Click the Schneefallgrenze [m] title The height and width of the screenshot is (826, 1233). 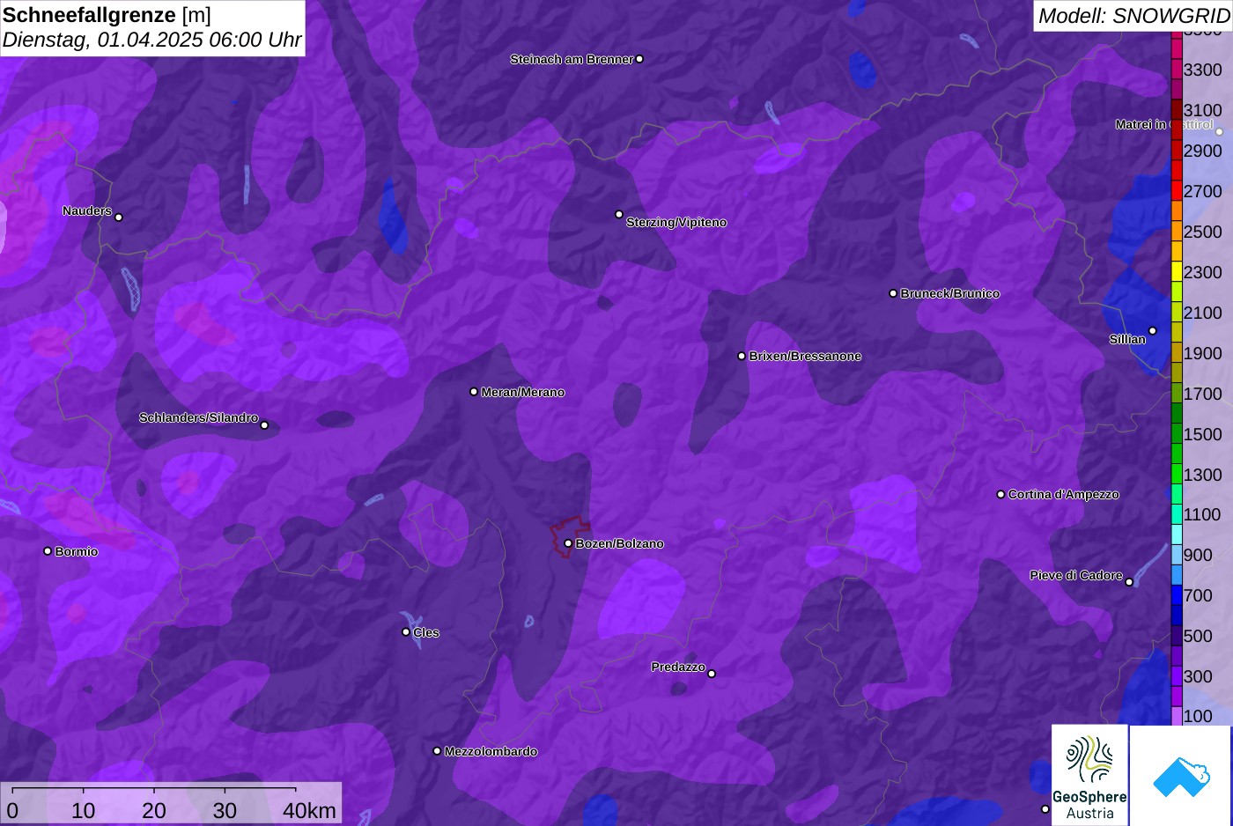point(107,15)
